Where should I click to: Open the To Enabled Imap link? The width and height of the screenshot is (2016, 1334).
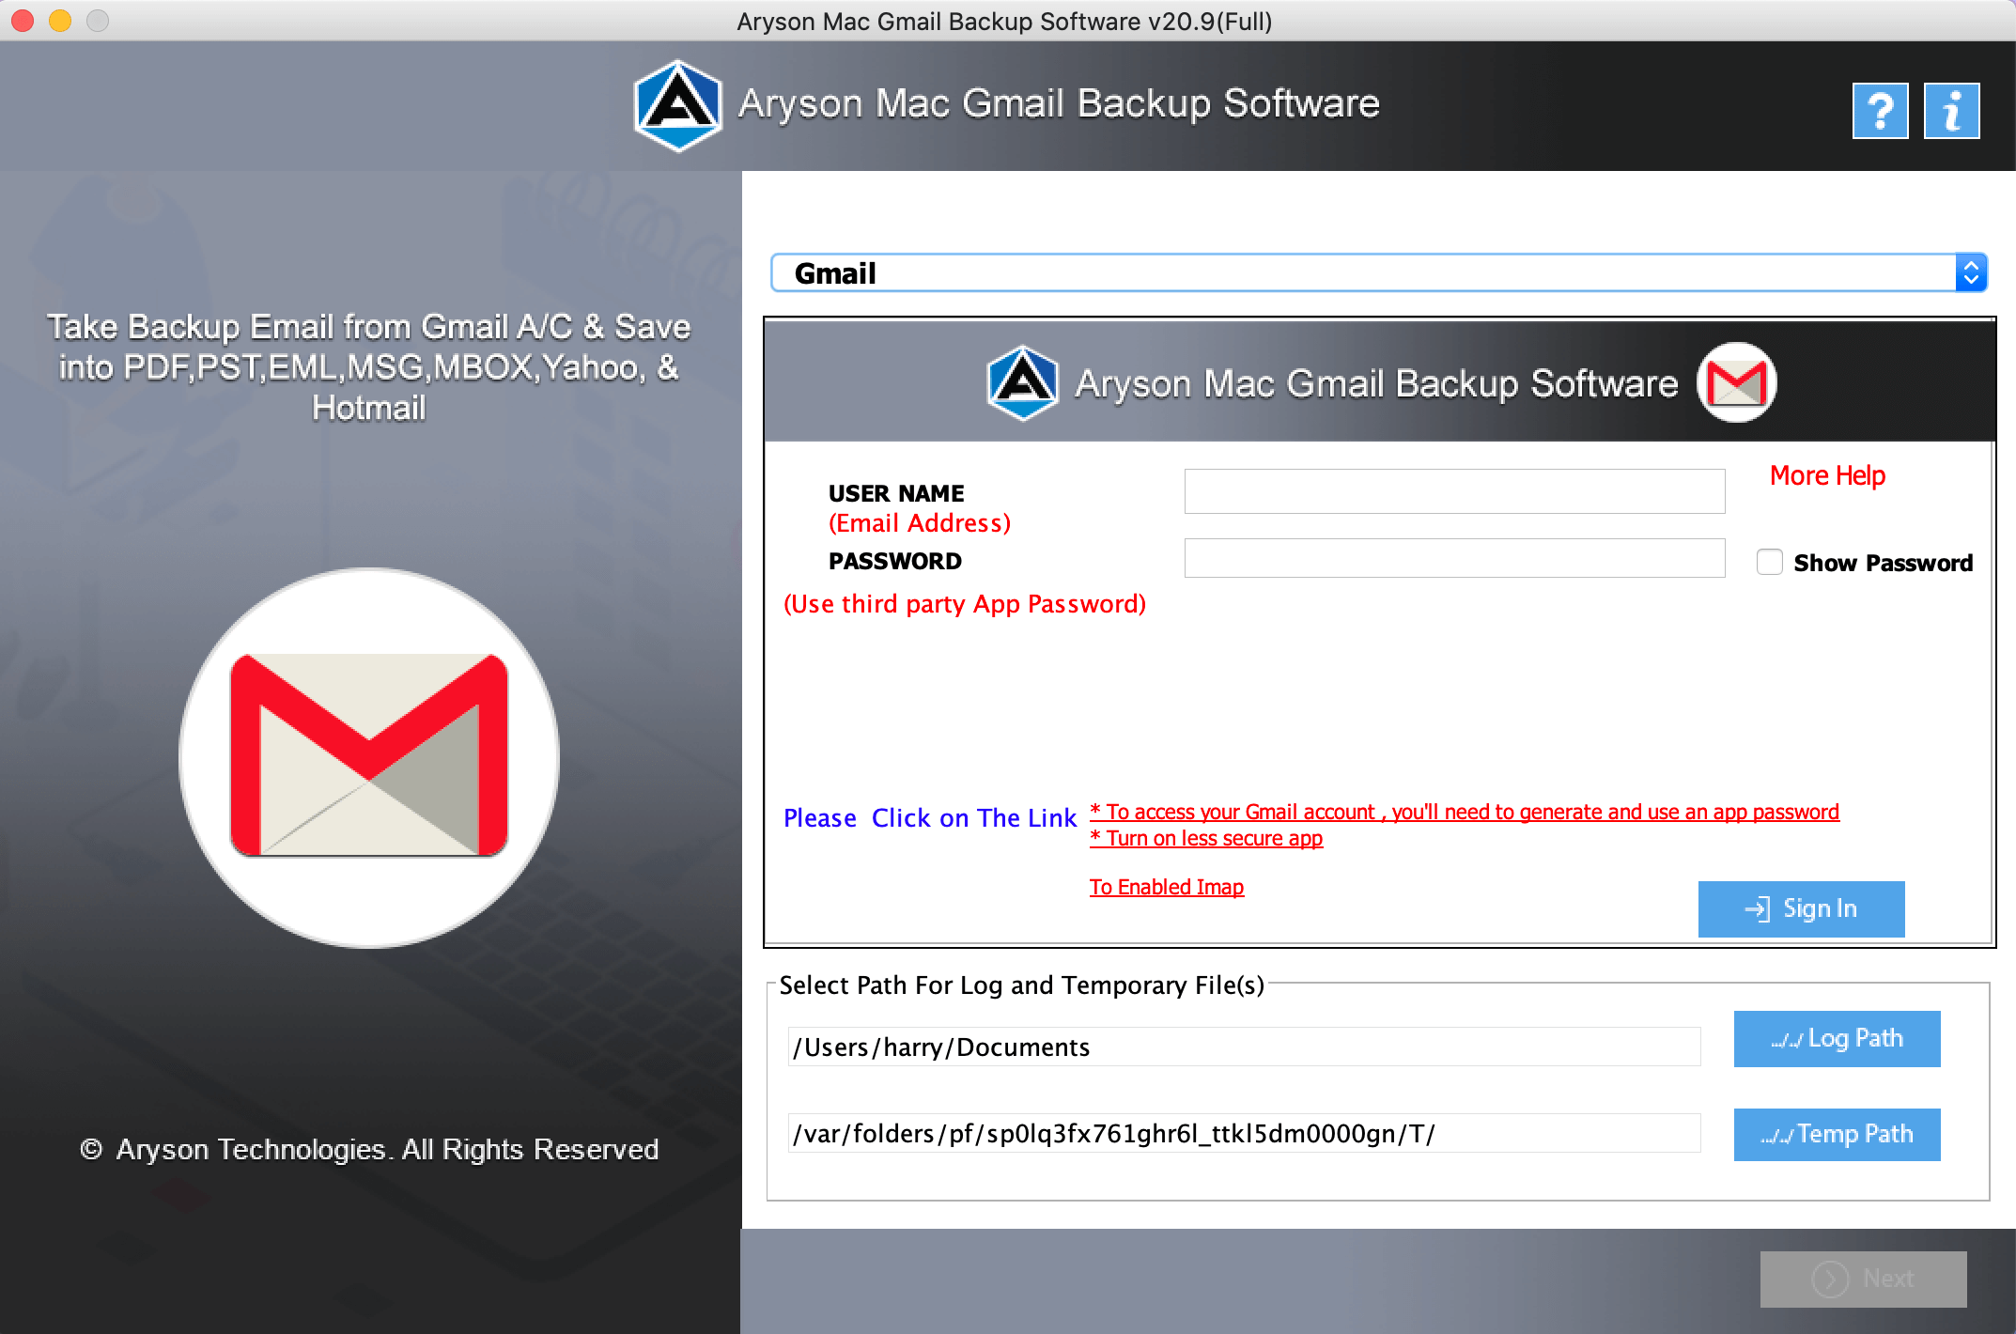click(1167, 887)
